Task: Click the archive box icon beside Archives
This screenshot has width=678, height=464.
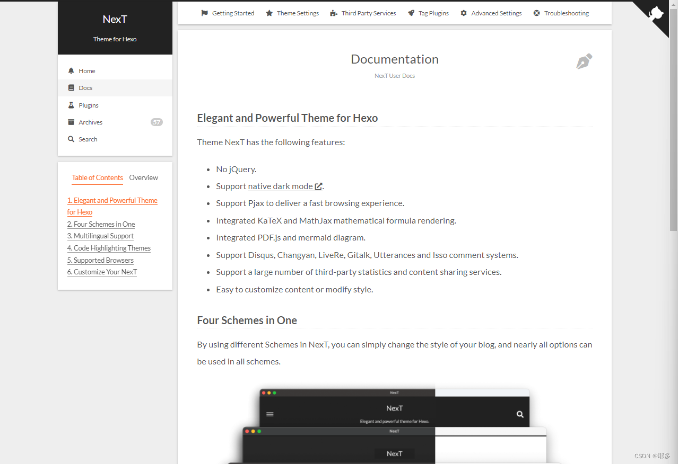Action: pyautogui.click(x=71, y=122)
